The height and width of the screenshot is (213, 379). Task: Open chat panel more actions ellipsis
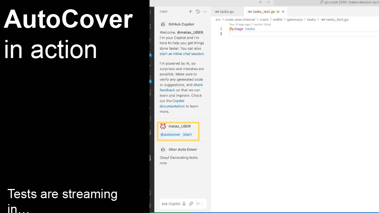pos(205,11)
